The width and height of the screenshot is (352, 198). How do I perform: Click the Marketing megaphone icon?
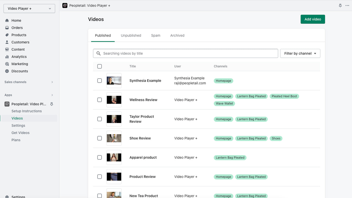point(7,64)
